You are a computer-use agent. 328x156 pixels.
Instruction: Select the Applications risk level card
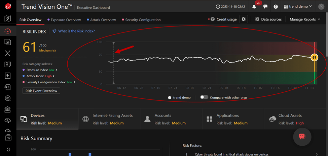(233, 119)
